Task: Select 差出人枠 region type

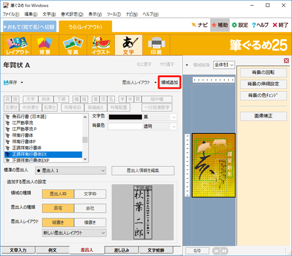Action: [58, 194]
